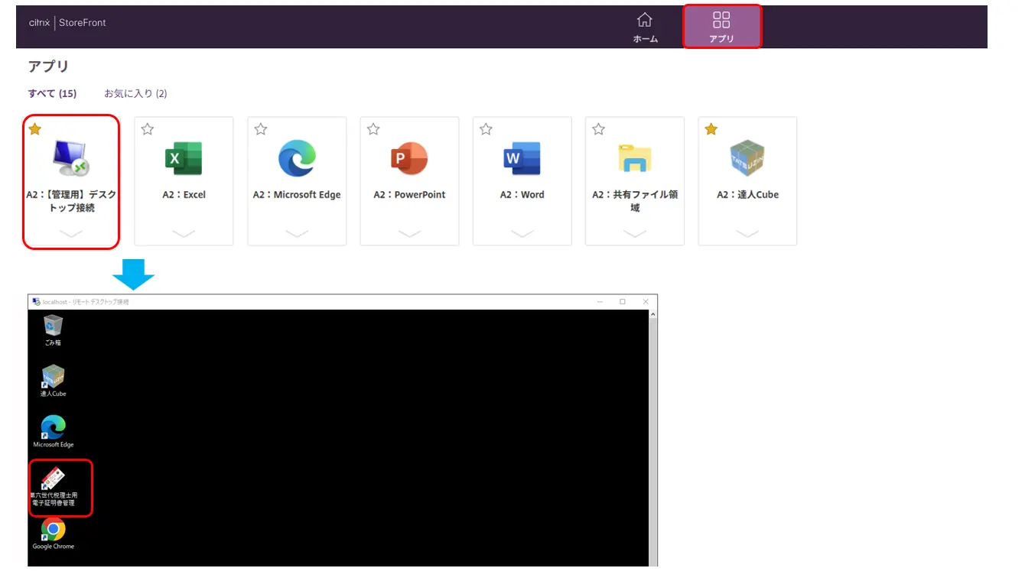The width and height of the screenshot is (1025, 581).
Task: Click the A2: Excel tile label
Action: click(x=184, y=195)
